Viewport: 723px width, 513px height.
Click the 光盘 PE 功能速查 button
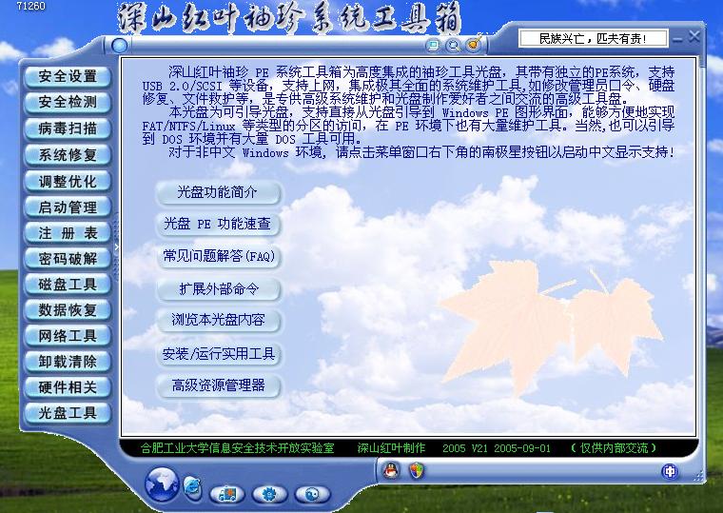[x=218, y=224]
